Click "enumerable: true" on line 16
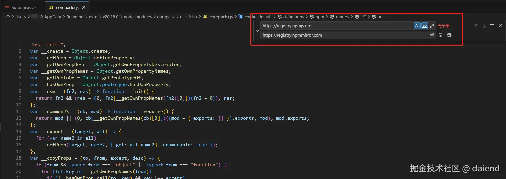Screen dimensions: 506x179 (185, 145)
